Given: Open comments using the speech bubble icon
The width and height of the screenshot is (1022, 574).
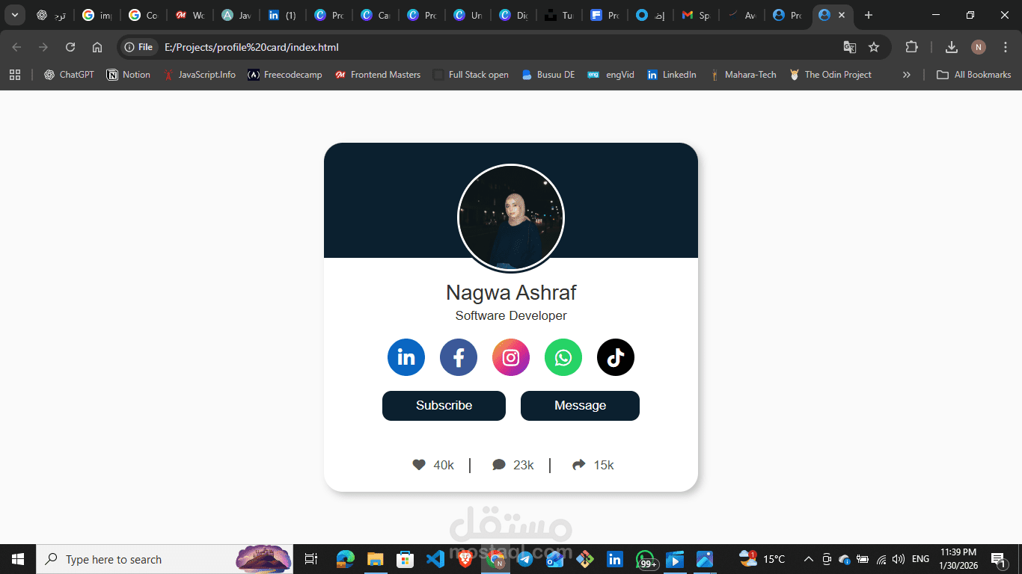Looking at the screenshot, I should click(x=499, y=464).
